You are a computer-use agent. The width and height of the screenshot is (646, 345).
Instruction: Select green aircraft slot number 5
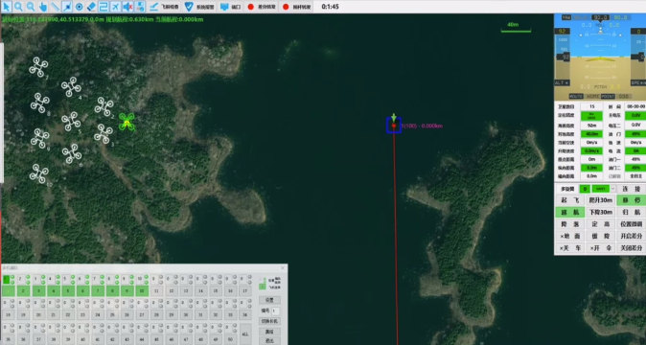coord(68,291)
